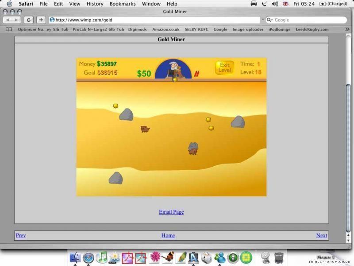The width and height of the screenshot is (354, 266).
Task: Click the scrollbar down arrow
Action: [348, 241]
